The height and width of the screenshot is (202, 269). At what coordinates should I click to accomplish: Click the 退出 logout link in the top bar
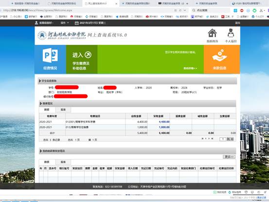237,23
